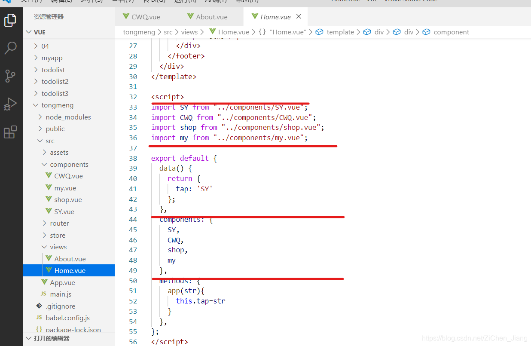This screenshot has height=346, width=531.
Task: Open SY.vue in the explorer tree
Action: 69,211
